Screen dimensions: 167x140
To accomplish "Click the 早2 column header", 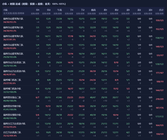I will [49, 10].
